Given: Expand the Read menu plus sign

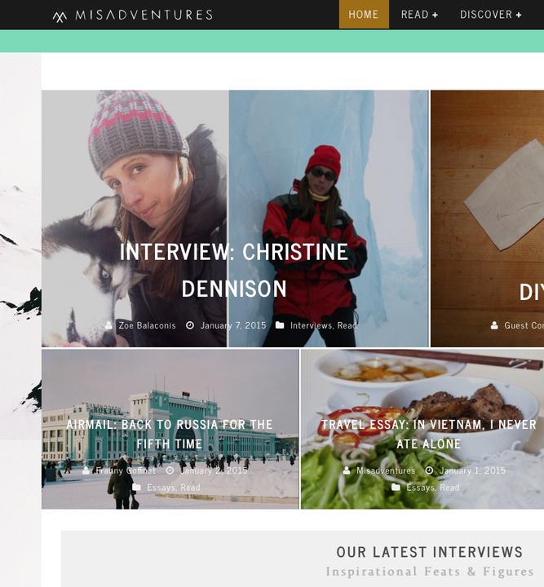Looking at the screenshot, I should [x=435, y=15].
